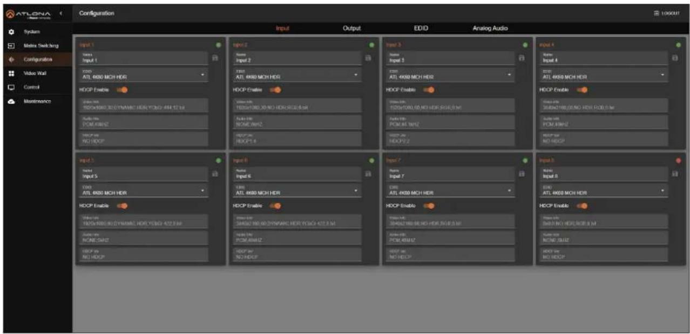The width and height of the screenshot is (690, 334).
Task: Open the System section via gear icon
Action: [x=11, y=32]
